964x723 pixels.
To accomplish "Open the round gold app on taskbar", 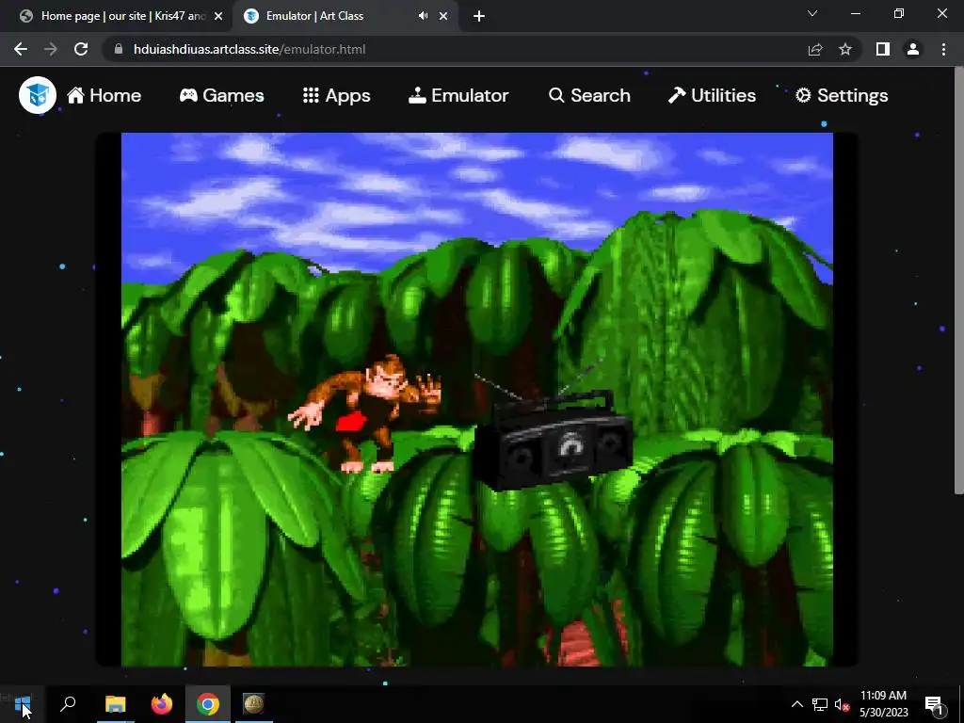I will (253, 704).
